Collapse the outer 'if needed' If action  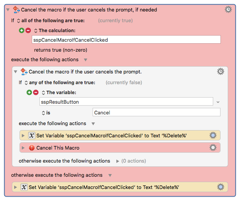pyautogui.click(x=8, y=10)
